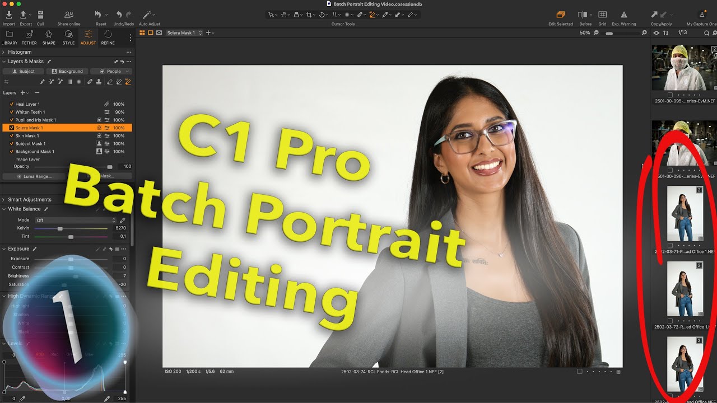Switch to the TETHER tool tab
Screen dimensions: 717x403
29,38
